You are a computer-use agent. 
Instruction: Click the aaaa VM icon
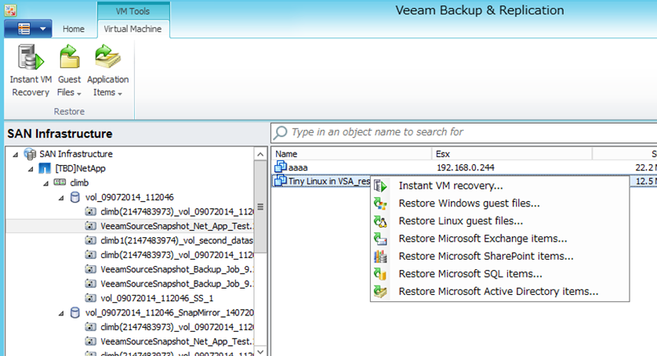281,167
